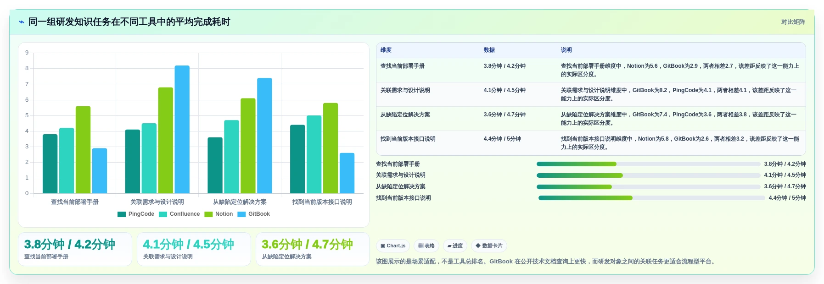Click x-axis label 关联需求与设计说明
Image resolution: width=824 pixels, height=284 pixels.
(x=157, y=202)
